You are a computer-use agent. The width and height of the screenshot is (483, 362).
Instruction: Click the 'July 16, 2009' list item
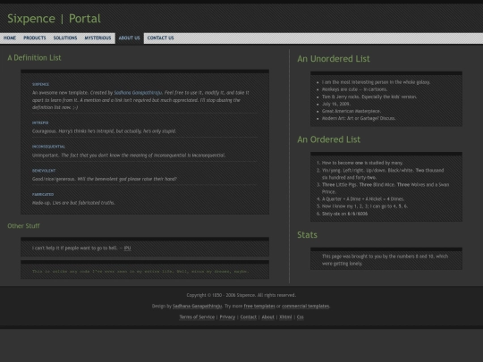[x=336, y=104]
